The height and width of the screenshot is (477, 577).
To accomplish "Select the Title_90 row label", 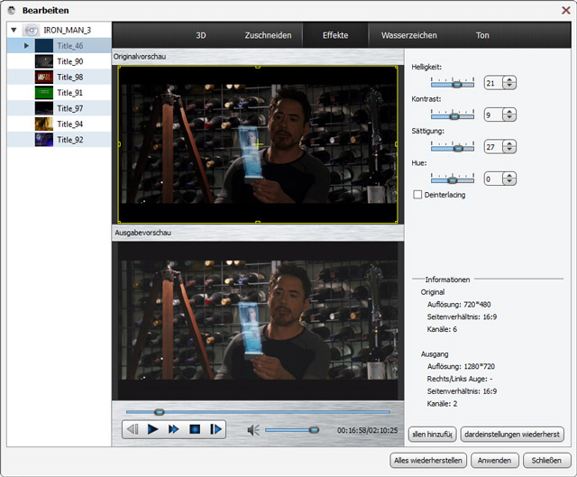I will (x=70, y=61).
